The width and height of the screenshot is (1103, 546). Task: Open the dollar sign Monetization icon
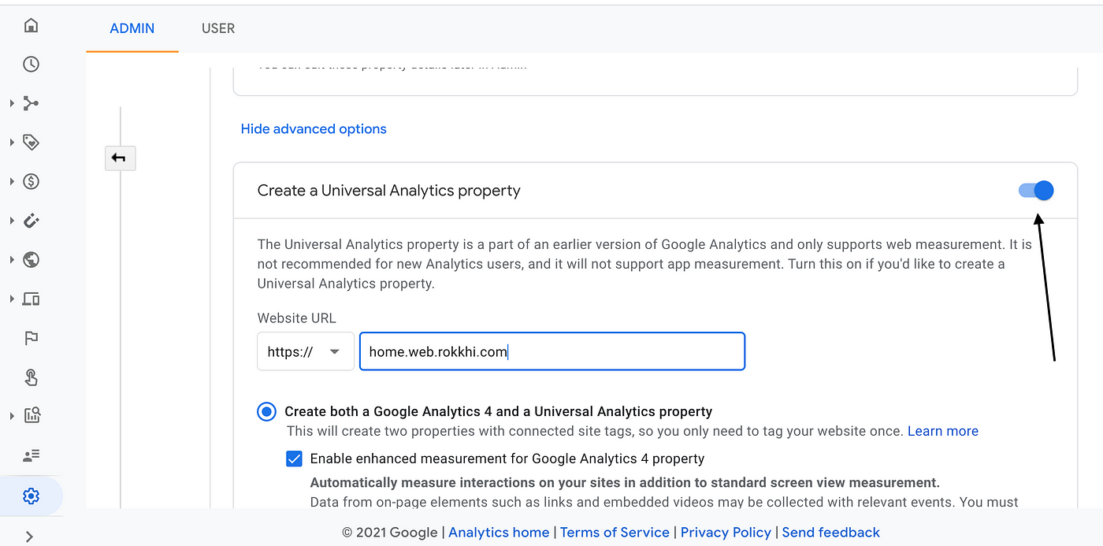click(x=31, y=181)
